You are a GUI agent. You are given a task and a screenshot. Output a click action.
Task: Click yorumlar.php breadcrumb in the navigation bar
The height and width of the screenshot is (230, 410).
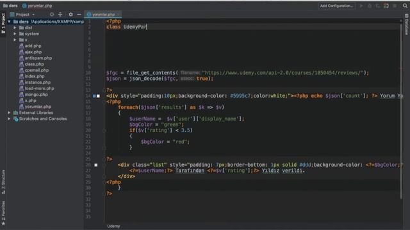(x=37, y=6)
